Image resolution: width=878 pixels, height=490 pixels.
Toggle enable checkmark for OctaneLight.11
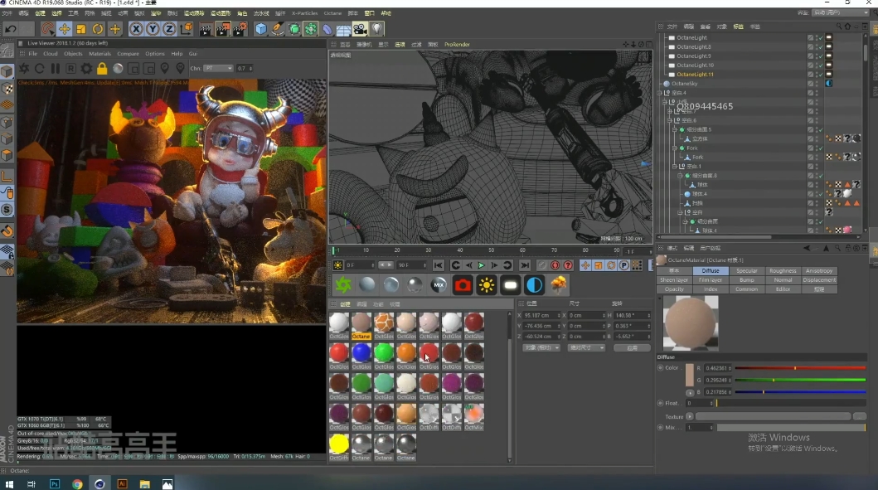[x=819, y=75]
